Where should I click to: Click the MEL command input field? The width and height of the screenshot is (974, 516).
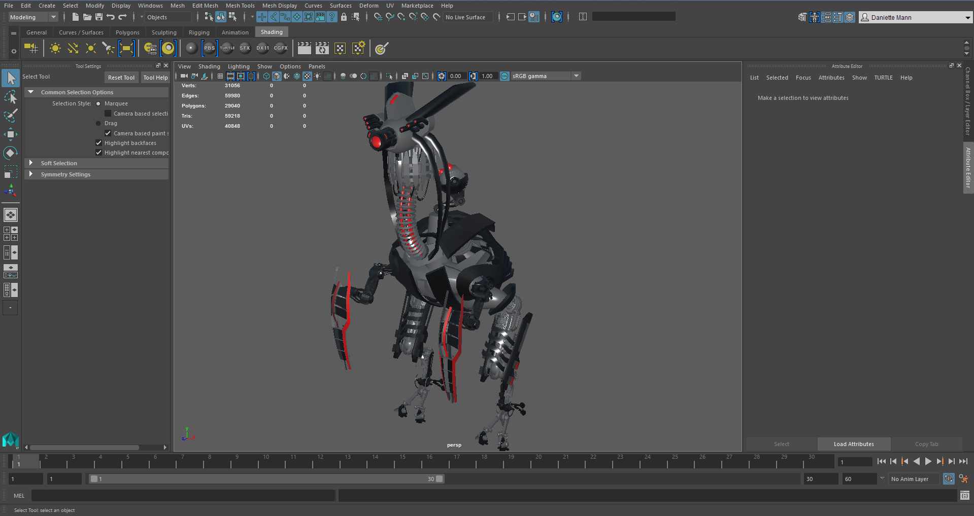coord(184,496)
